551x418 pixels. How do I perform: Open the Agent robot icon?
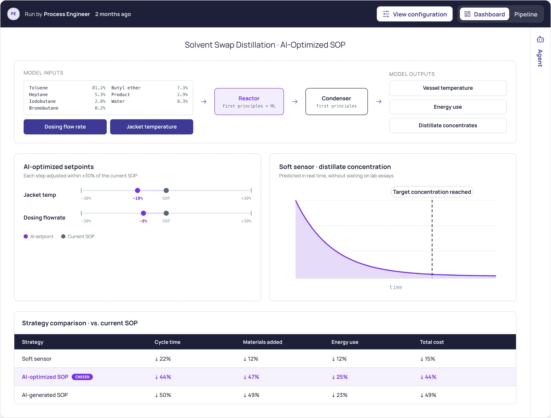(540, 39)
